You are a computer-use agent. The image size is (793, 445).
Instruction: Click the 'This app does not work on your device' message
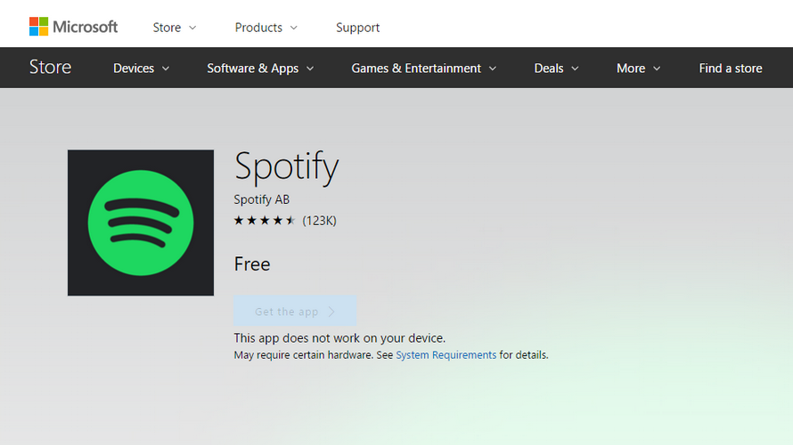coord(339,338)
